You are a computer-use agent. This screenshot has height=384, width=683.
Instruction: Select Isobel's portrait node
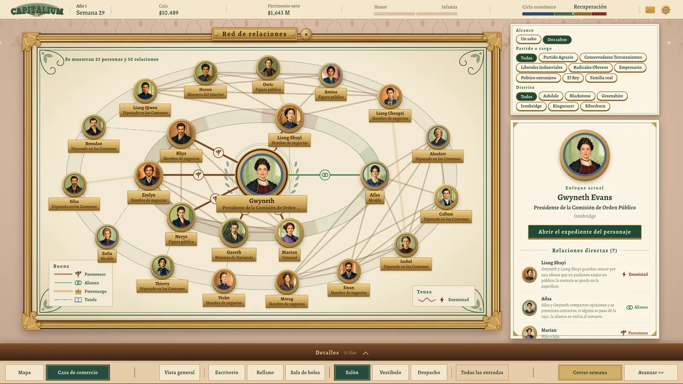point(406,244)
